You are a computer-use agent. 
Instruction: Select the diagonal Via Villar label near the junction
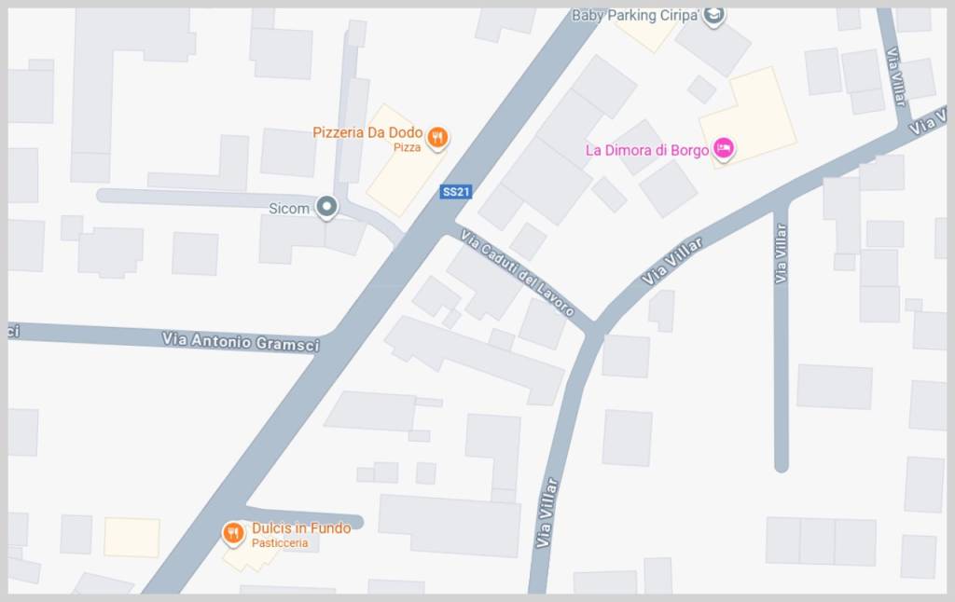pyautogui.click(x=671, y=262)
